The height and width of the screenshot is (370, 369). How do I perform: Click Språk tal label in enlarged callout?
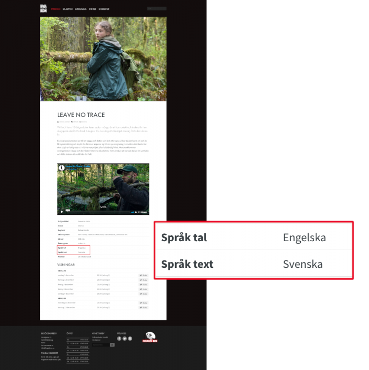click(184, 238)
